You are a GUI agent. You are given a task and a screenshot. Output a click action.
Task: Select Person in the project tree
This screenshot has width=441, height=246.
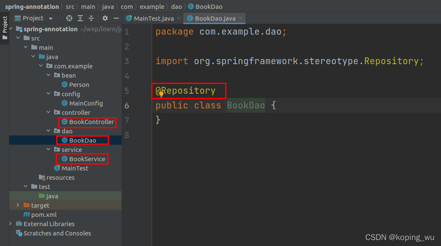point(79,84)
